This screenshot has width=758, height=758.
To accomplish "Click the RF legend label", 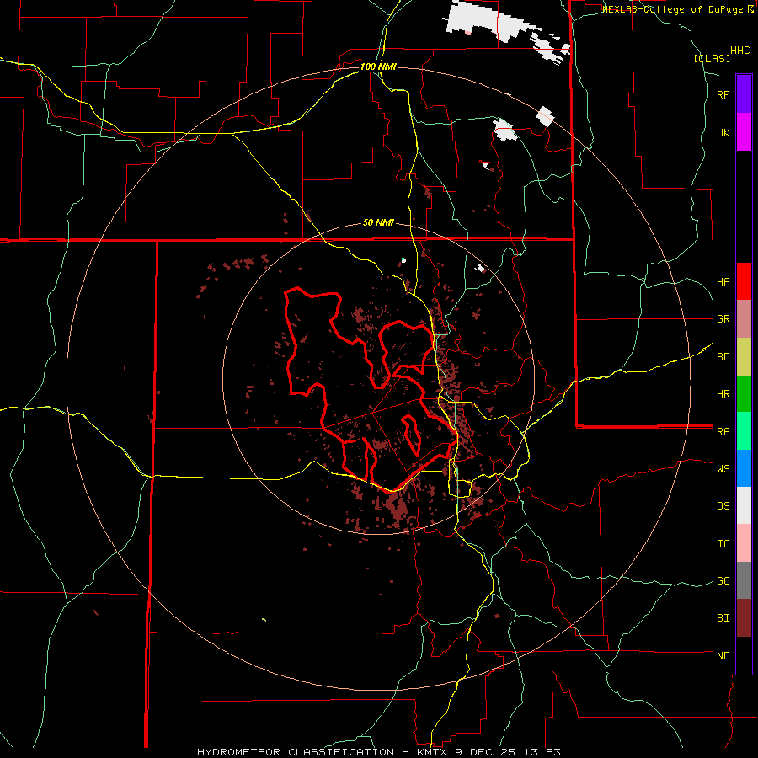I will point(723,94).
